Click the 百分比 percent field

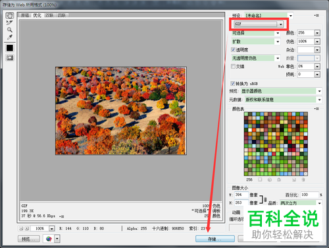(x=309, y=195)
